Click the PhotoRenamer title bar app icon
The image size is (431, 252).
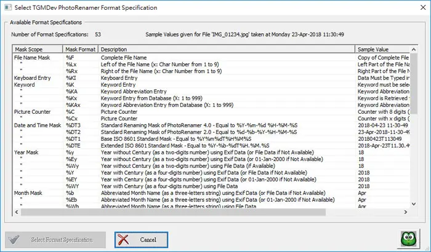coord(8,7)
